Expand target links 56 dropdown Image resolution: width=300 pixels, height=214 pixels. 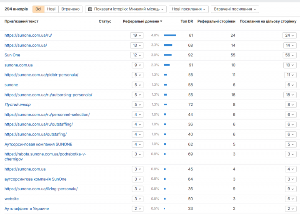(290, 55)
